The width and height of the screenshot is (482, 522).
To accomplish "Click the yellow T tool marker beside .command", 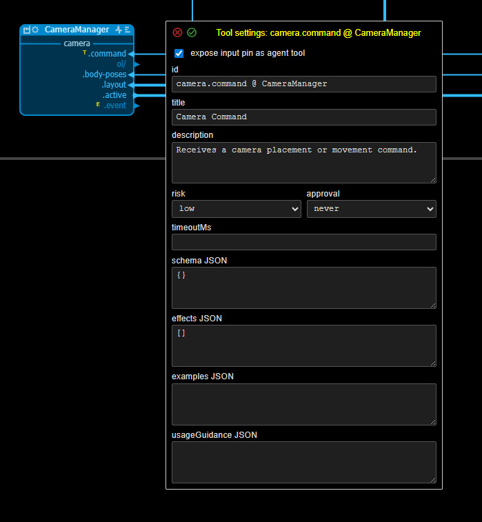I will 85,52.
